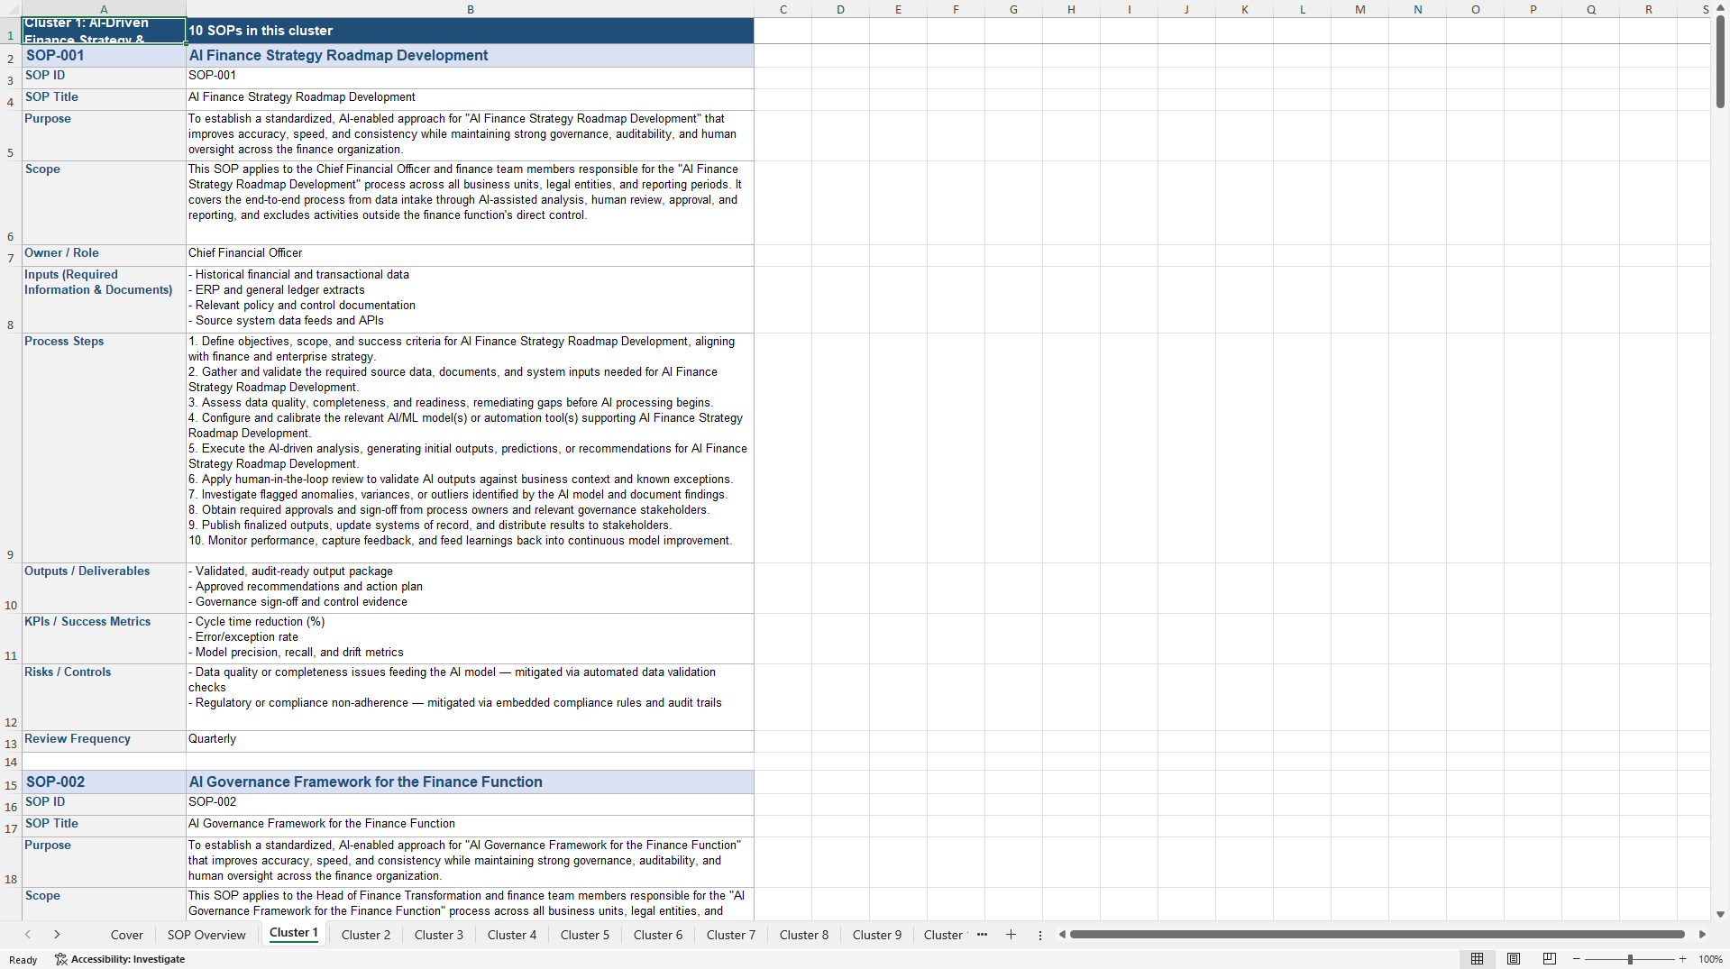Click horizontal scrollbar right arrow

point(1702,935)
